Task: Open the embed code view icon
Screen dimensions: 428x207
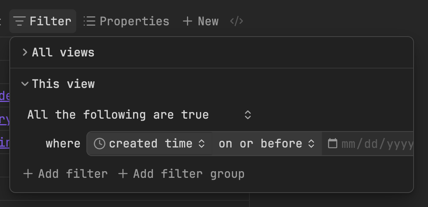Action: pos(237,21)
